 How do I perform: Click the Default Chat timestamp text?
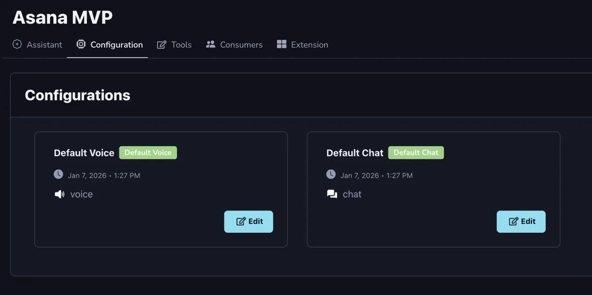point(376,176)
